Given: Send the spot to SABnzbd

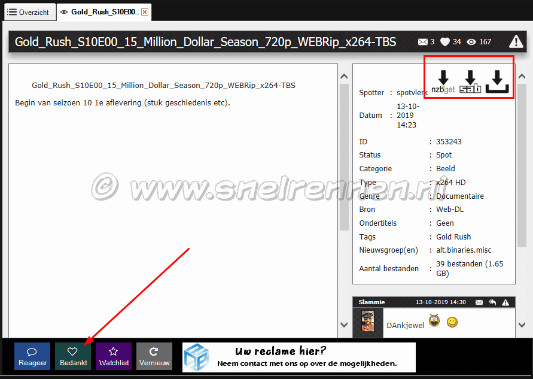Looking at the screenshot, I should [x=470, y=81].
